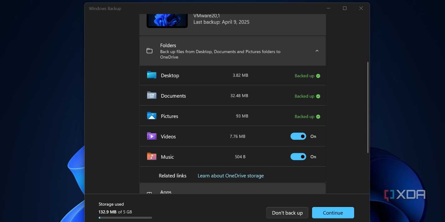Click the 3.82 MB size value

(x=240, y=75)
